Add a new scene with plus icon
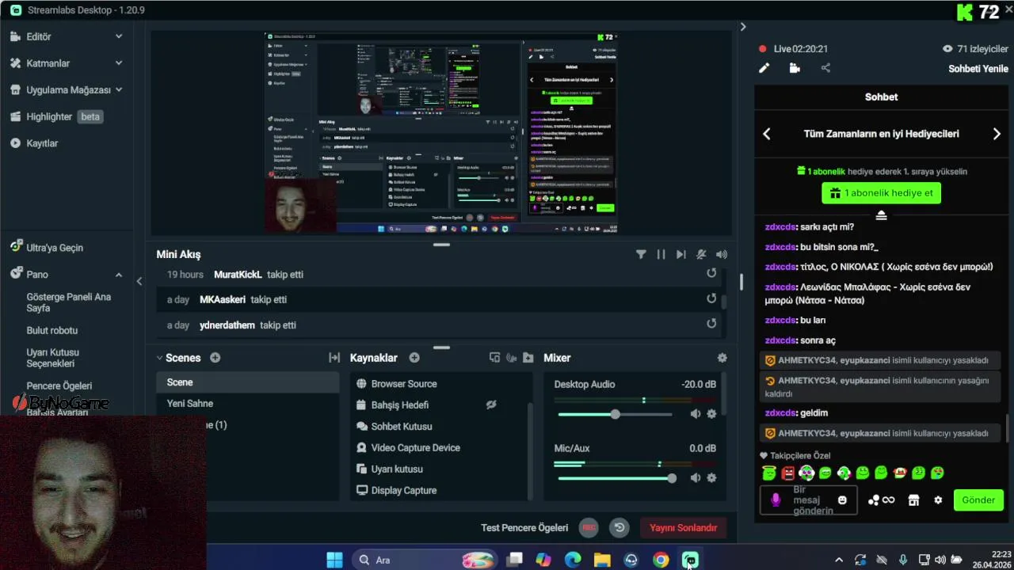Image resolution: width=1014 pixels, height=570 pixels. tap(215, 358)
